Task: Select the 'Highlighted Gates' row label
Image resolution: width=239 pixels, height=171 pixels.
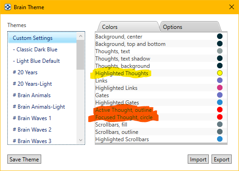Action: (x=117, y=103)
